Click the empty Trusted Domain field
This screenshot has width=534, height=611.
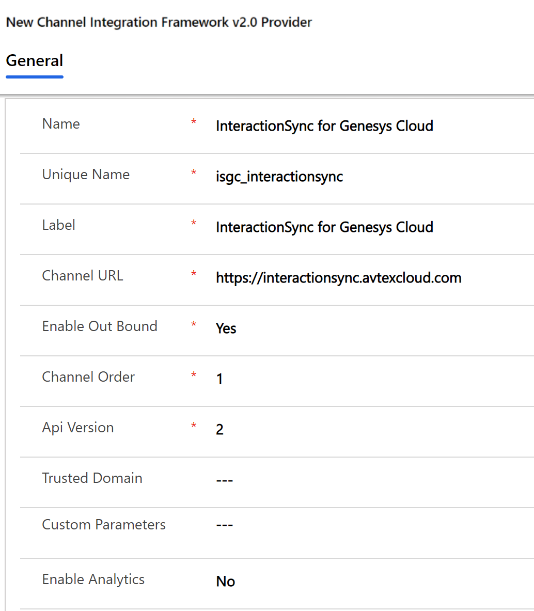pos(225,480)
